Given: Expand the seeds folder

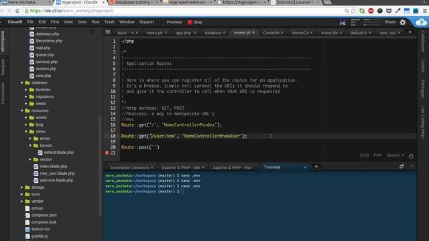Looking at the screenshot, I should pyautogui.click(x=26, y=104).
